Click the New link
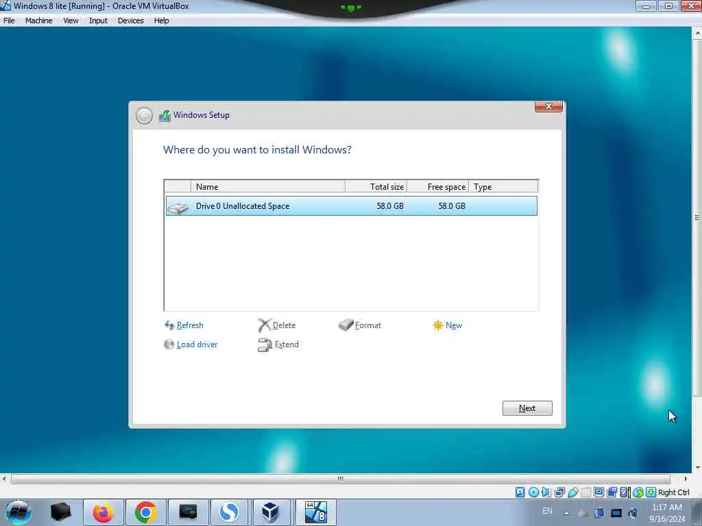 (454, 325)
